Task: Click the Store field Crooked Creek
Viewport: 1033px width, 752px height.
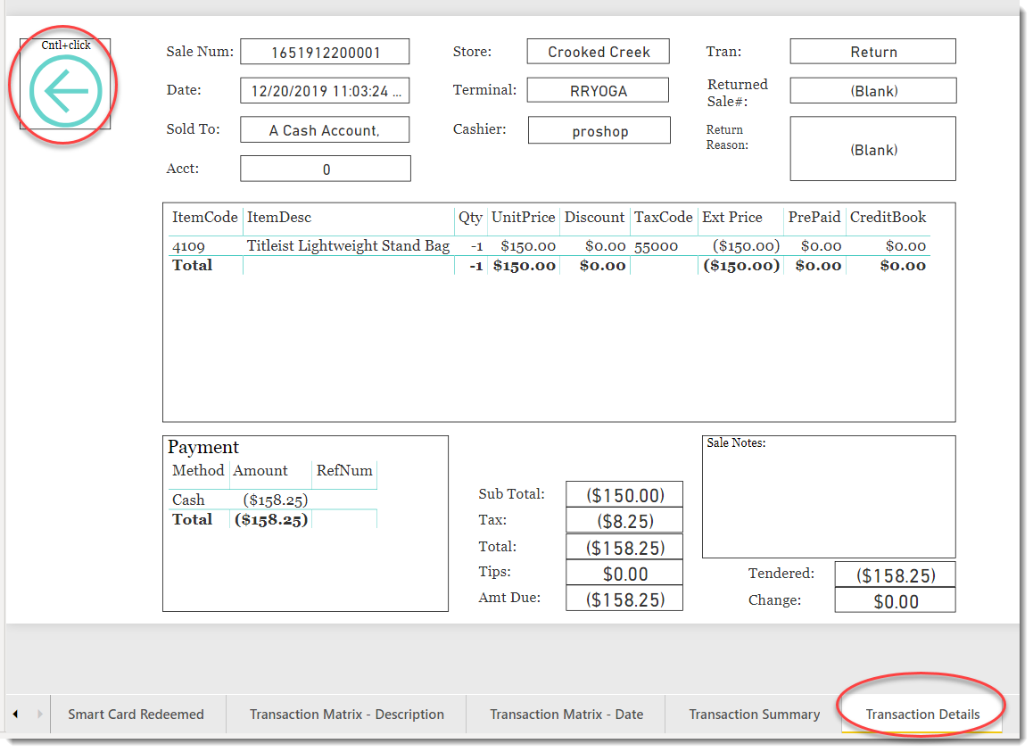Action: click(x=598, y=51)
